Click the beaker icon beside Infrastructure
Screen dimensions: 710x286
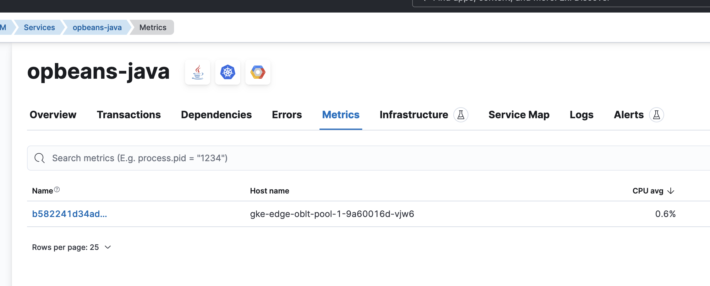(x=461, y=115)
